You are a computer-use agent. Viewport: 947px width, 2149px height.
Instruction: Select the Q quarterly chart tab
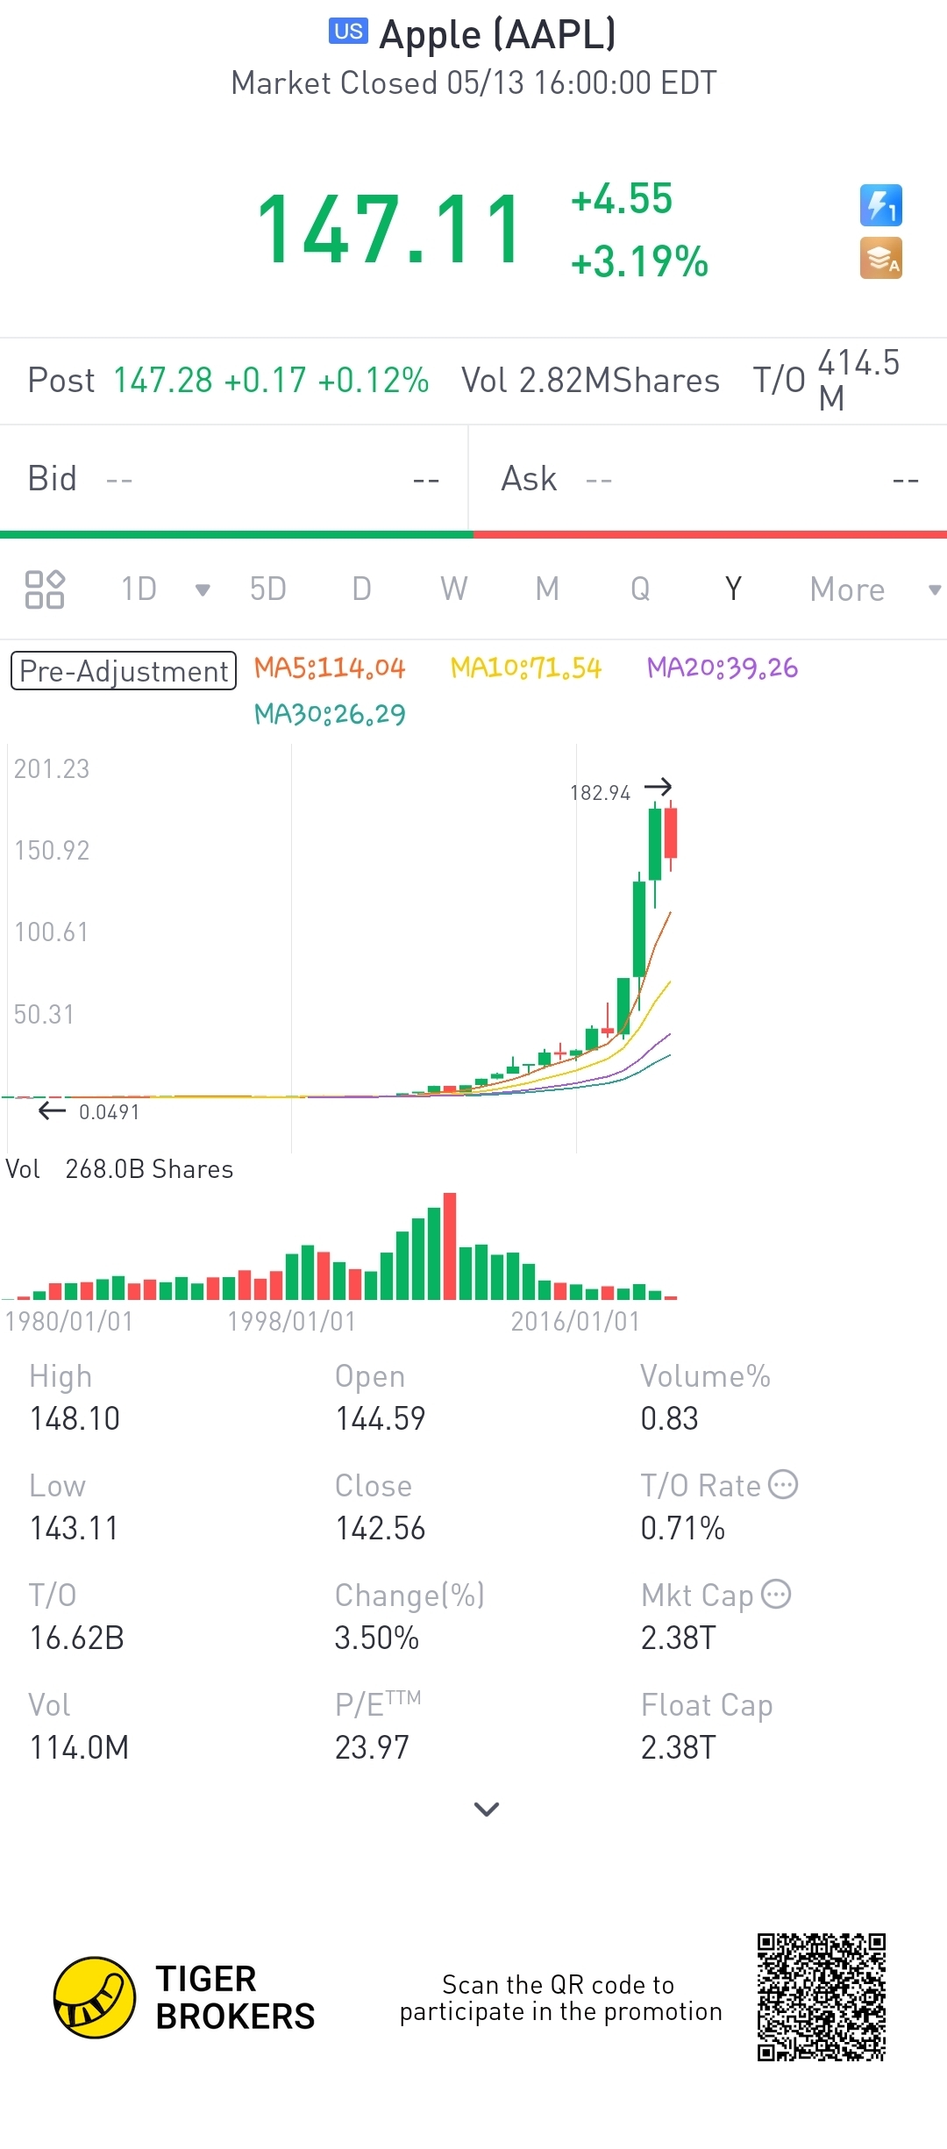(640, 589)
